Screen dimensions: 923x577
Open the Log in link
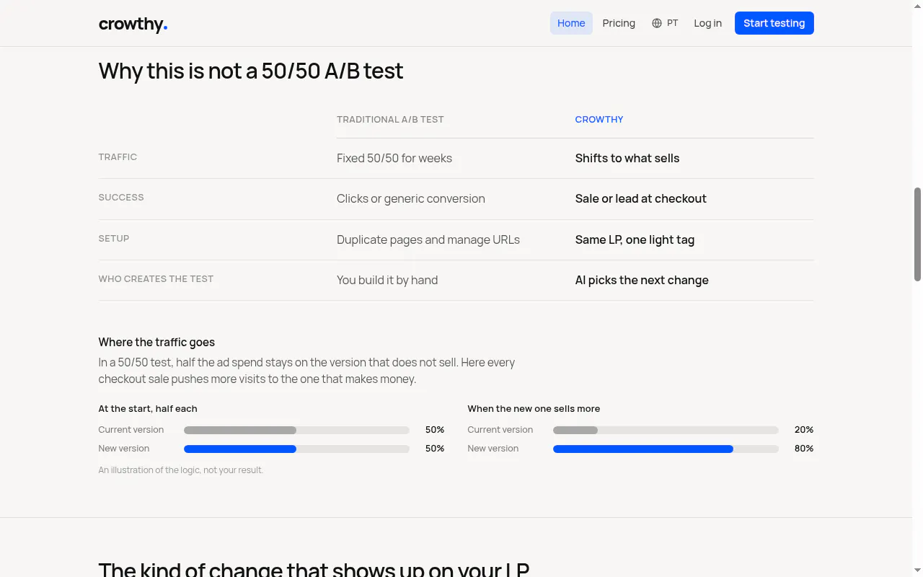707,23
